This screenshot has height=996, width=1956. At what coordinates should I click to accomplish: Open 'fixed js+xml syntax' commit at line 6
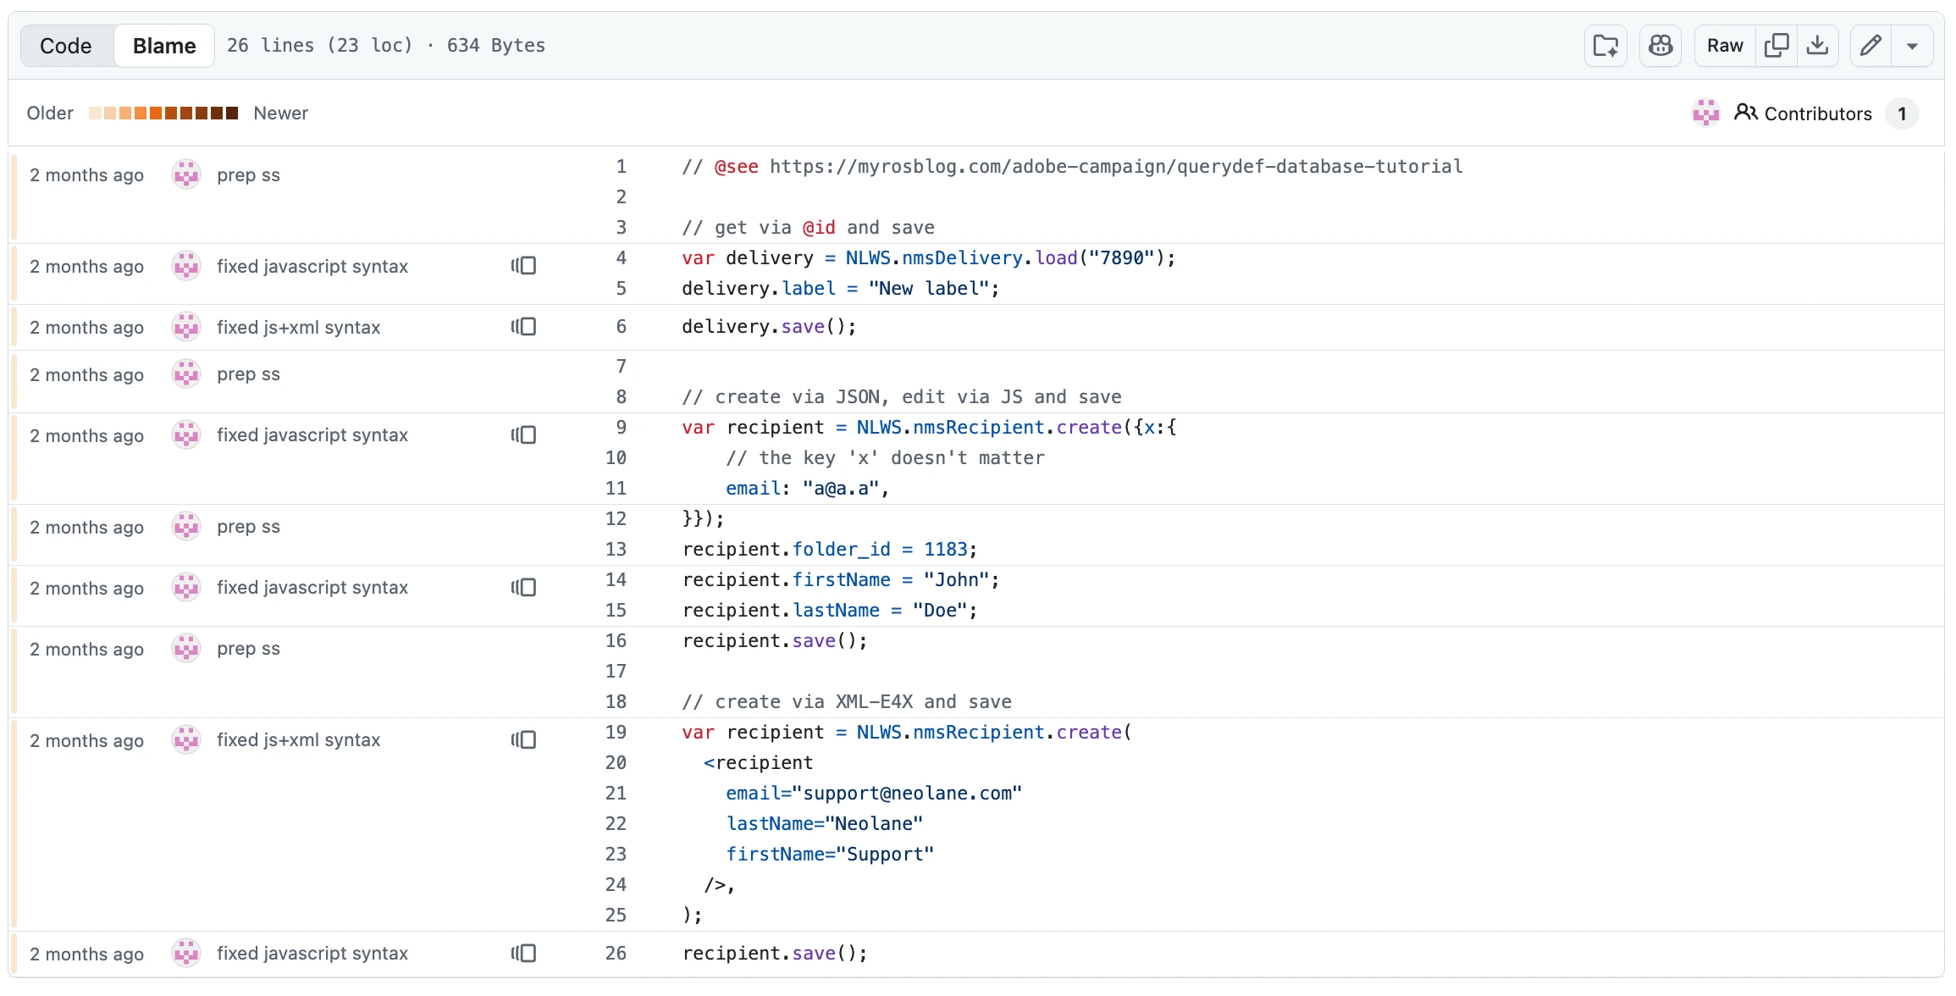298,328
